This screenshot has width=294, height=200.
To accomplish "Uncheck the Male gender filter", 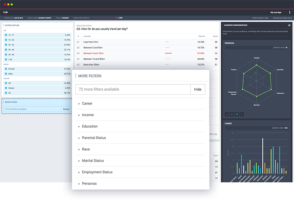I will pyautogui.click(x=6, y=74).
